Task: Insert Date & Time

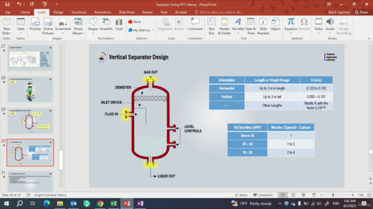Action: [x=251, y=27]
